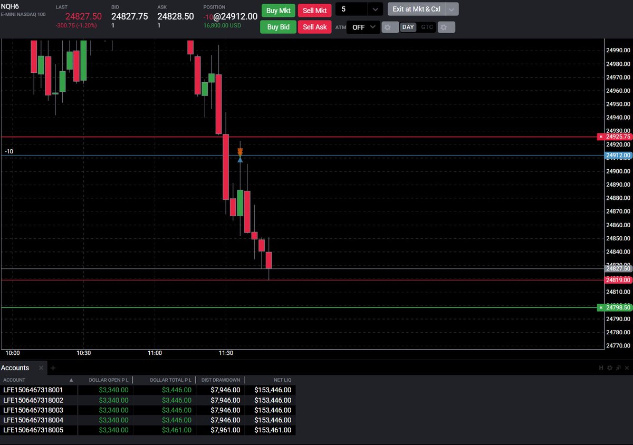Click the red 24819.00 price label

pos(619,280)
